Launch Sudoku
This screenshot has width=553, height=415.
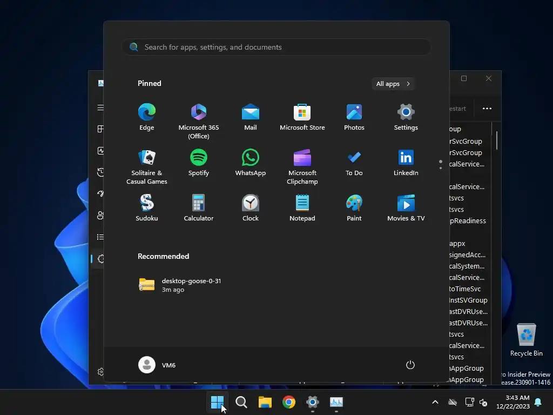click(x=147, y=208)
